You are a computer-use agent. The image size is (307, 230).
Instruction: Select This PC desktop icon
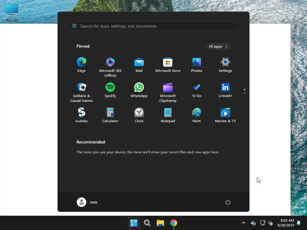tap(12, 12)
